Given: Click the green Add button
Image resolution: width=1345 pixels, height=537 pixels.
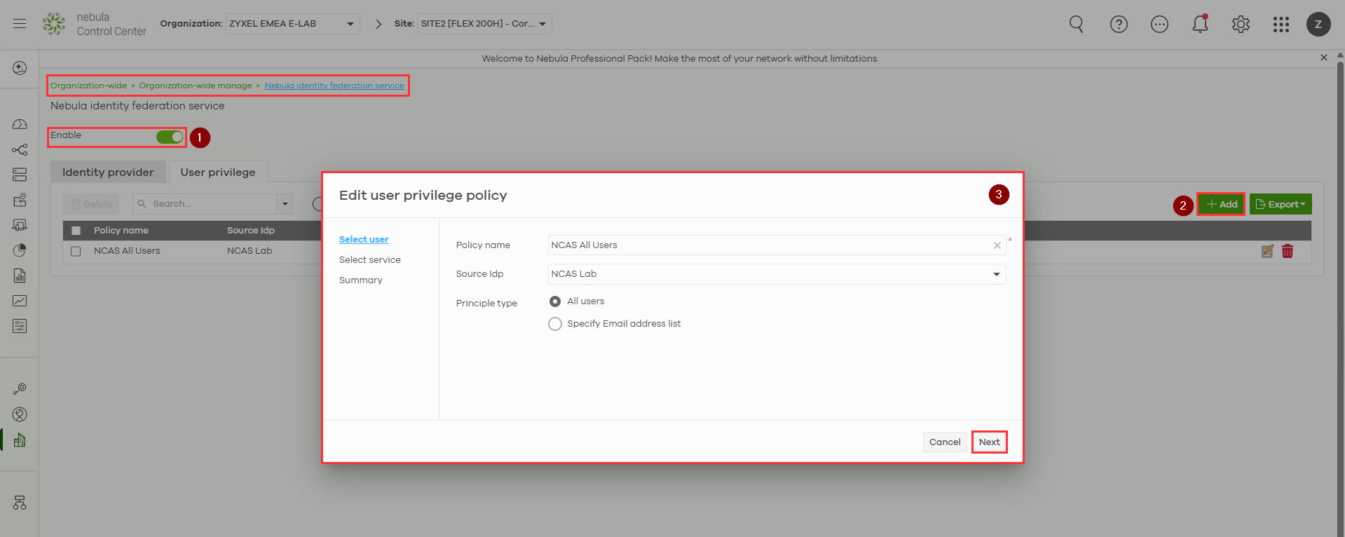Looking at the screenshot, I should click(x=1221, y=204).
